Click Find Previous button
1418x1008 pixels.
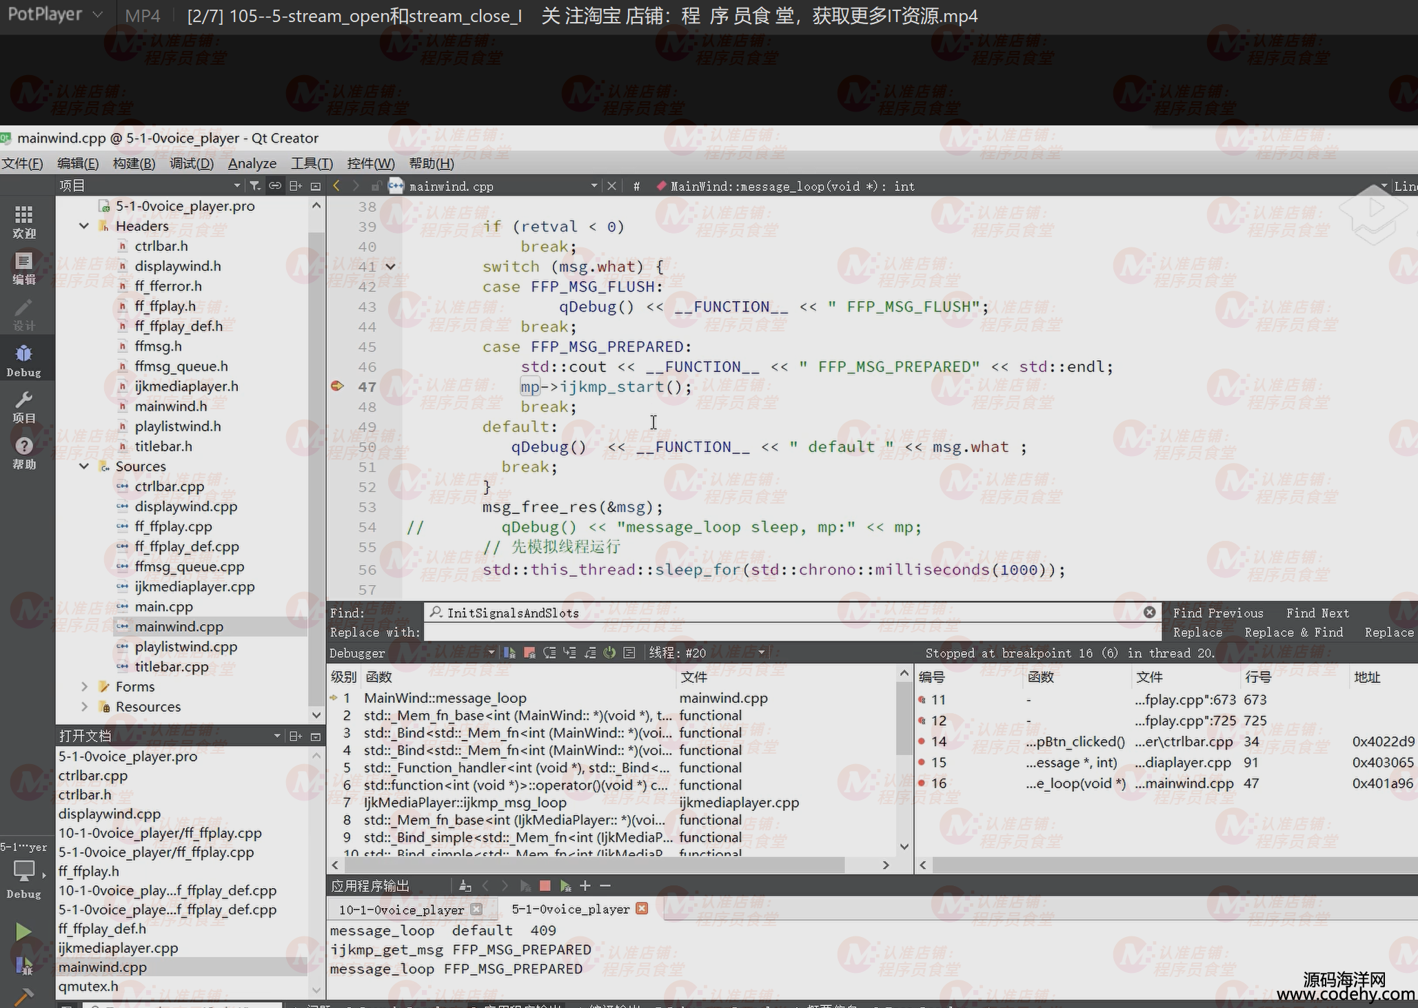coord(1218,613)
